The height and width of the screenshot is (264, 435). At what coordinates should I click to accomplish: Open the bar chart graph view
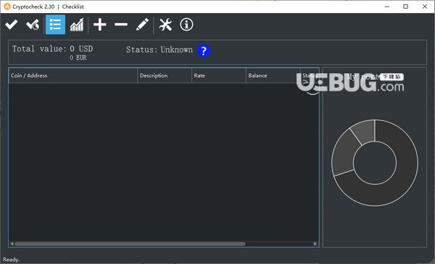point(77,25)
